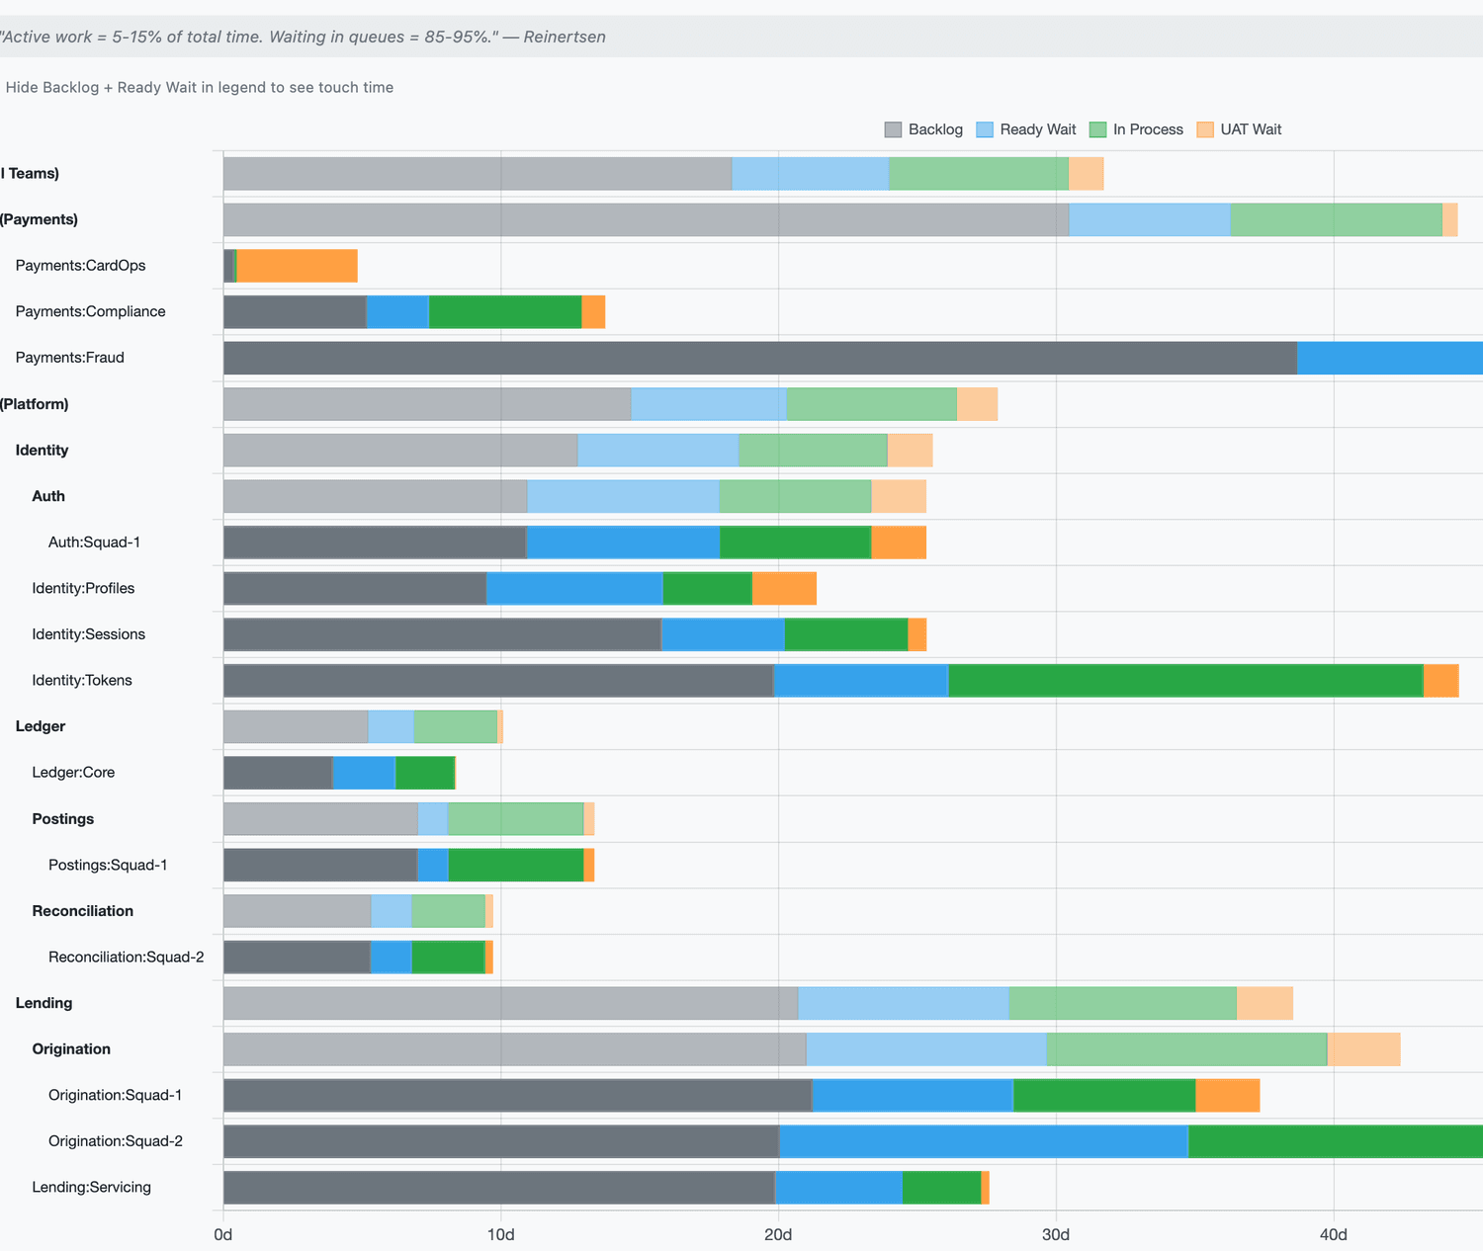The width and height of the screenshot is (1483, 1251).
Task: Select the Identity:Profiles row label
Action: pyautogui.click(x=83, y=589)
